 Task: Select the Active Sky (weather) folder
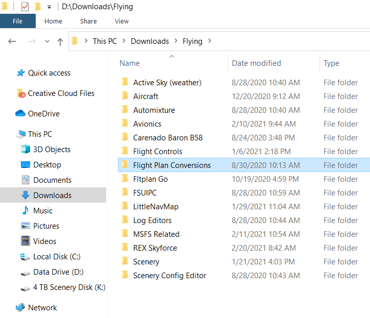tap(244, 82)
